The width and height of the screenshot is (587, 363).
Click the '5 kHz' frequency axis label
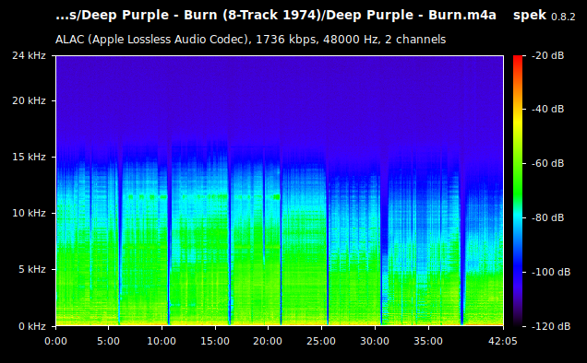32,269
